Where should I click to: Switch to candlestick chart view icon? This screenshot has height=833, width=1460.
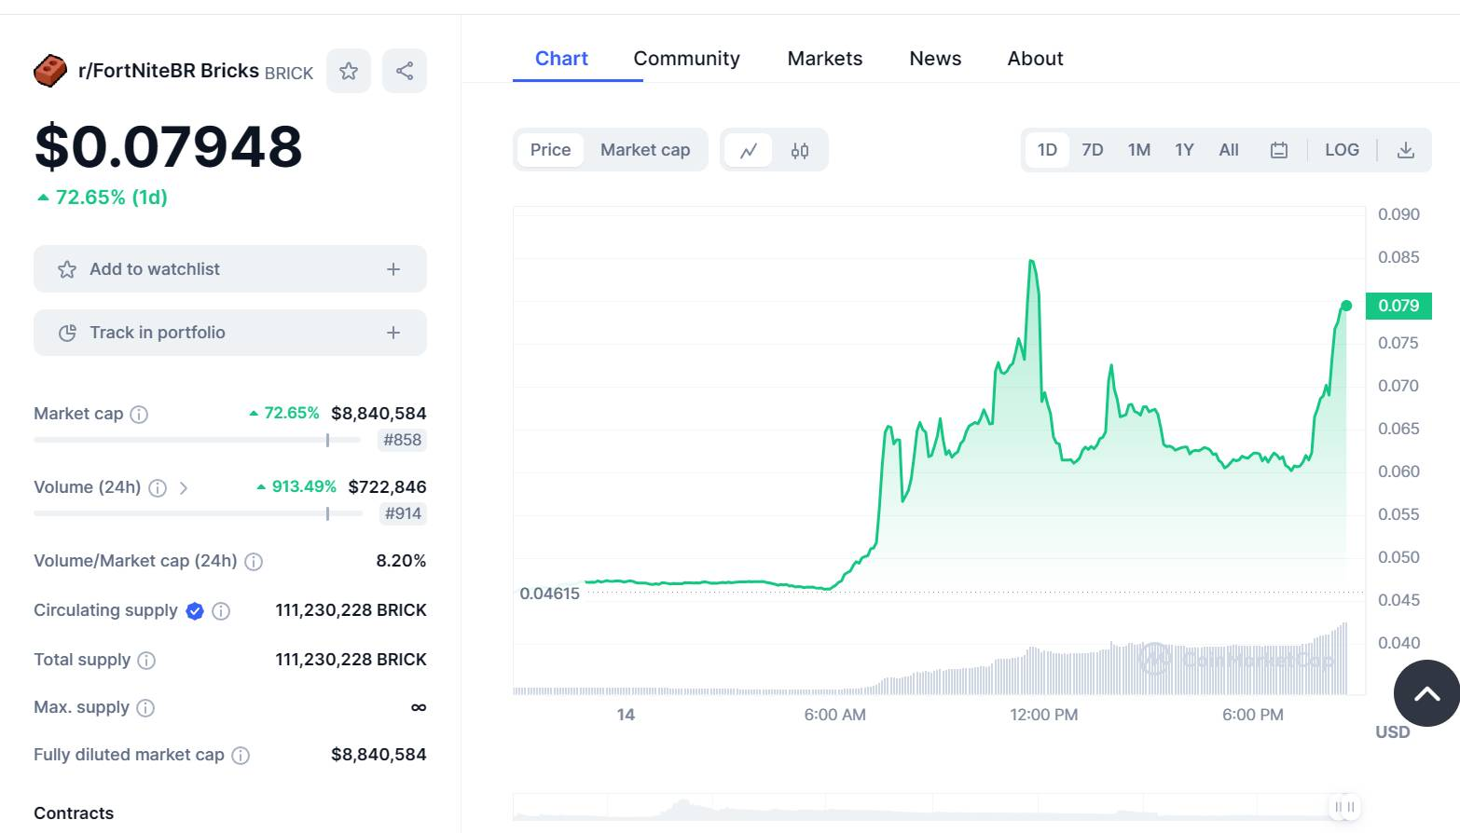[800, 150]
